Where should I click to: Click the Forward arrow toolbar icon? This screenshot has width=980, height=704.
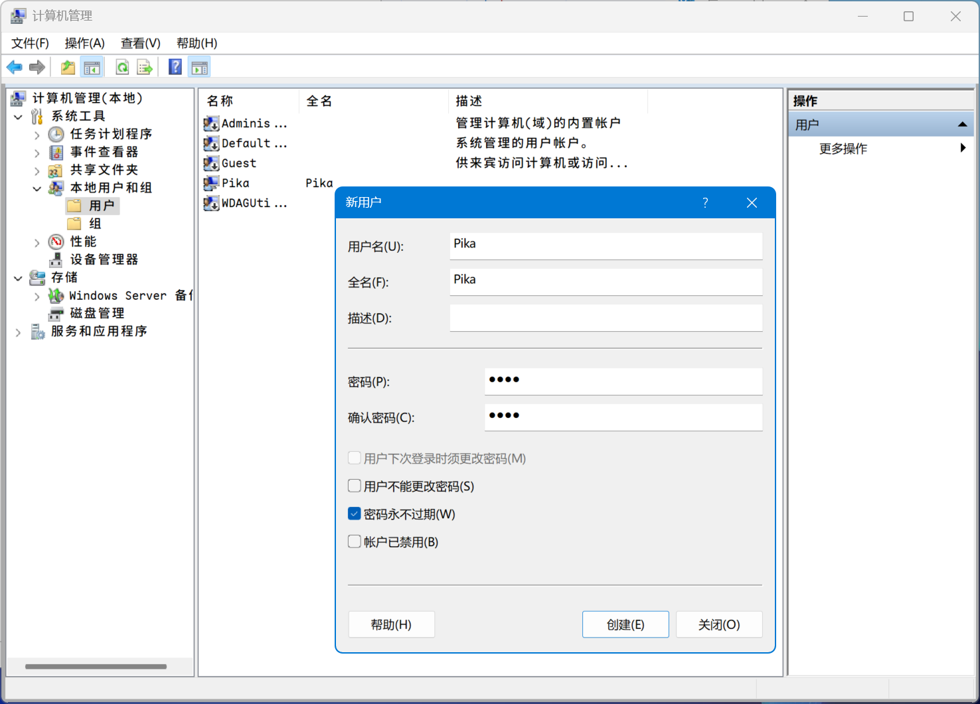(x=38, y=67)
